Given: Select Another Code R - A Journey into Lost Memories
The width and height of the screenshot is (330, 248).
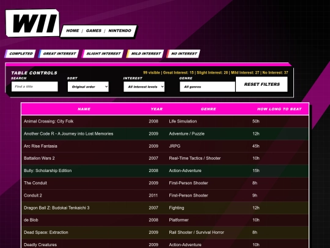Looking at the screenshot, I should pos(68,133).
